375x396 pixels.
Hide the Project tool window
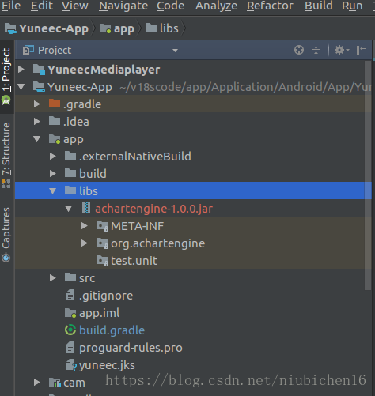pyautogui.click(x=362, y=50)
